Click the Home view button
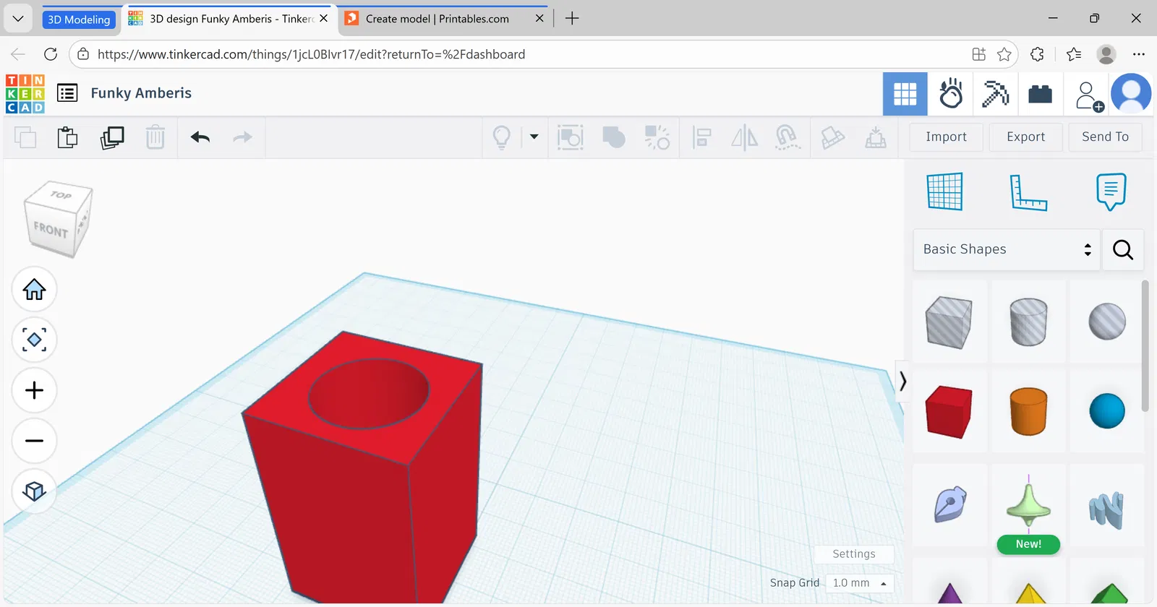Screen dimensions: 1157x607 pyautogui.click(x=34, y=289)
